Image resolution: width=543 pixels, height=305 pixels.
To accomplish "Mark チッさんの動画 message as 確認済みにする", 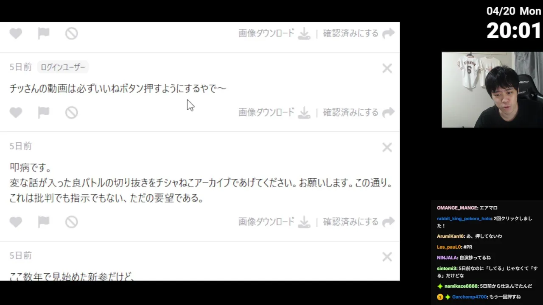I will point(359,112).
